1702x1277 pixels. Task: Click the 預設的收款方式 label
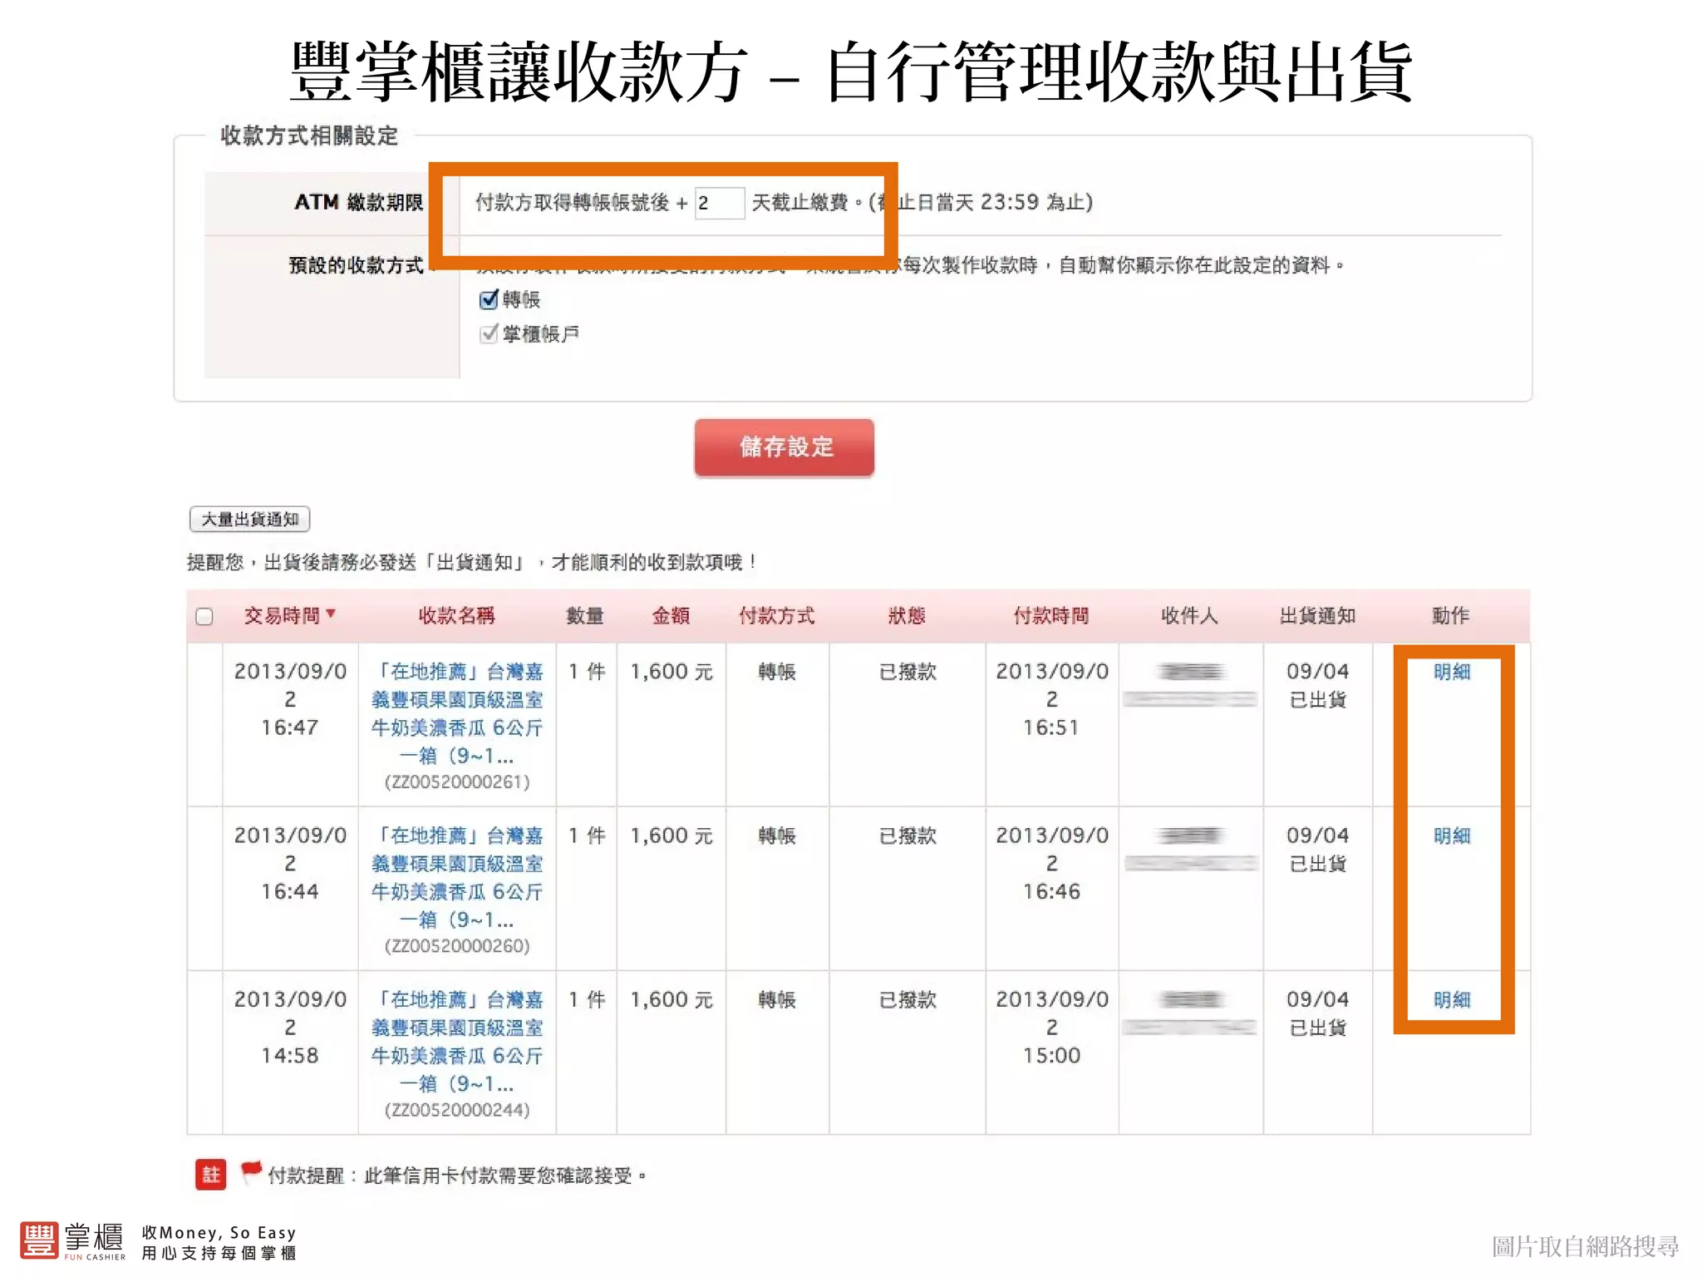[356, 265]
